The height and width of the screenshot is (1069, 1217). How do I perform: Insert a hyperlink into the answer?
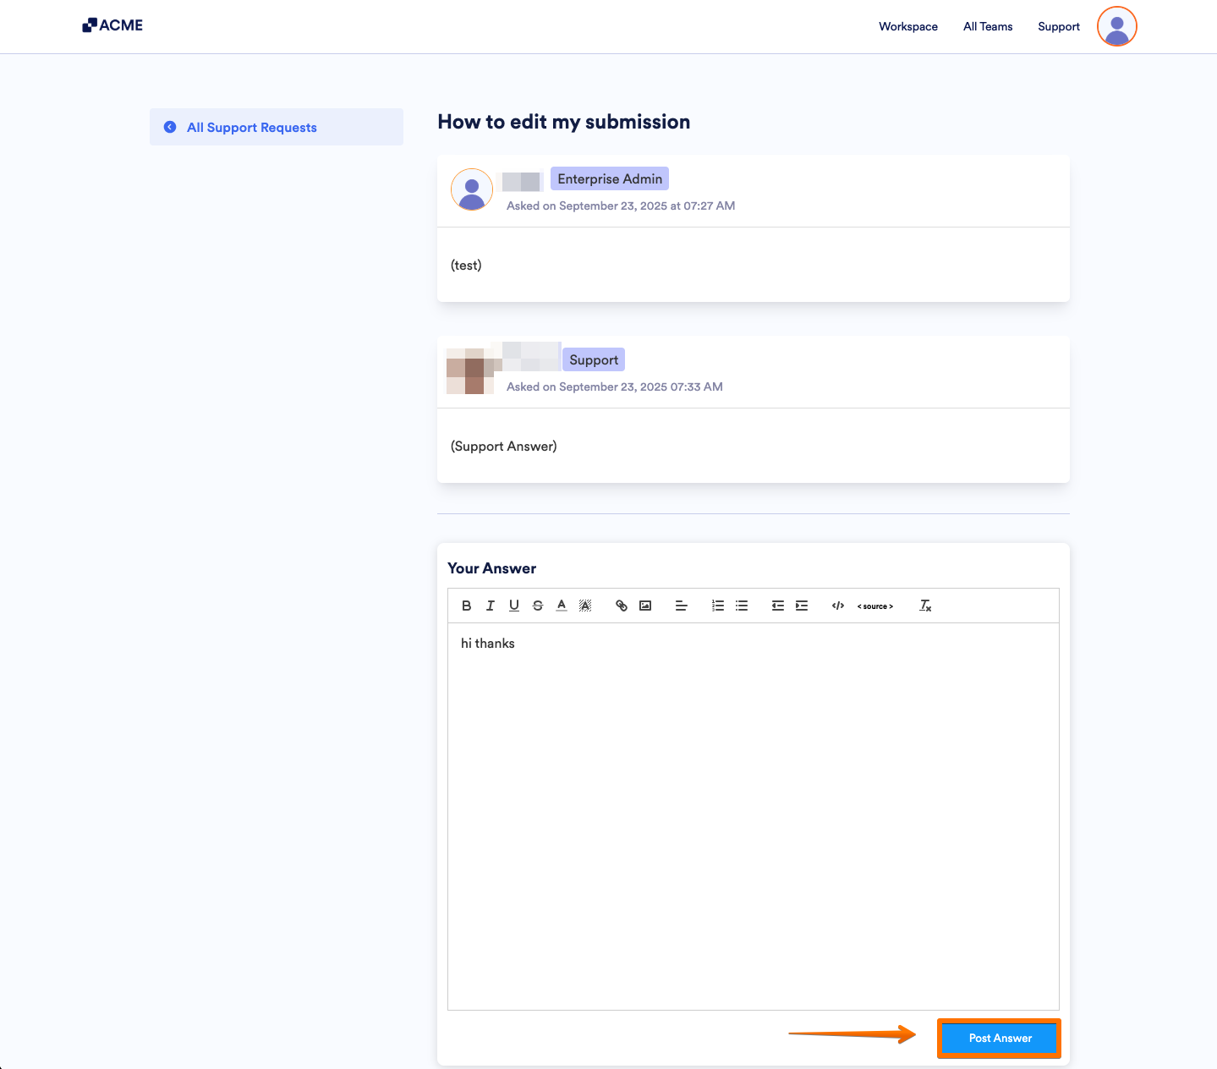622,606
